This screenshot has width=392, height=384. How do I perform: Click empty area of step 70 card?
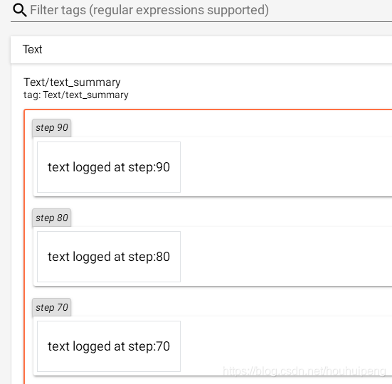click(285, 346)
